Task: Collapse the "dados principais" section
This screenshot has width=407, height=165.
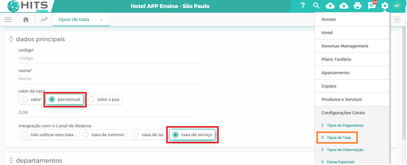Action: tap(11, 39)
